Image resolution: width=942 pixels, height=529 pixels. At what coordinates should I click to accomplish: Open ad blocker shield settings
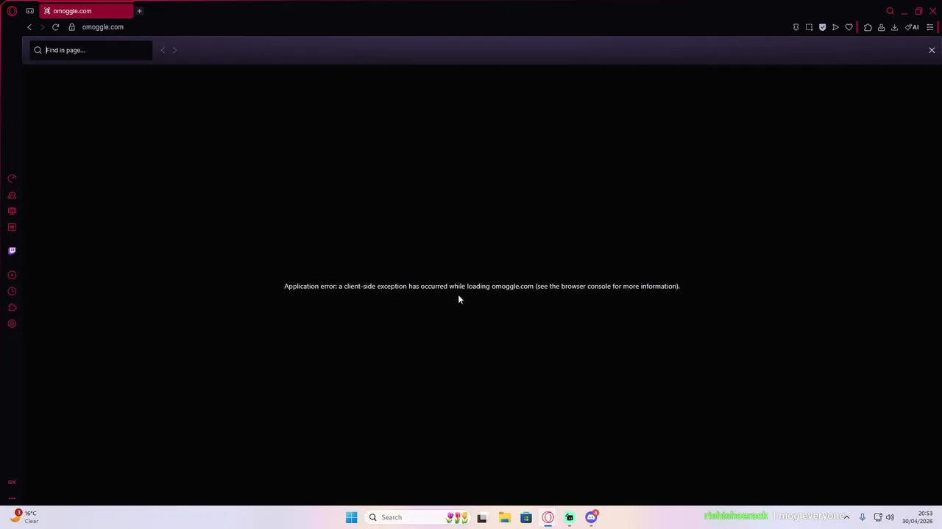pyautogui.click(x=822, y=27)
